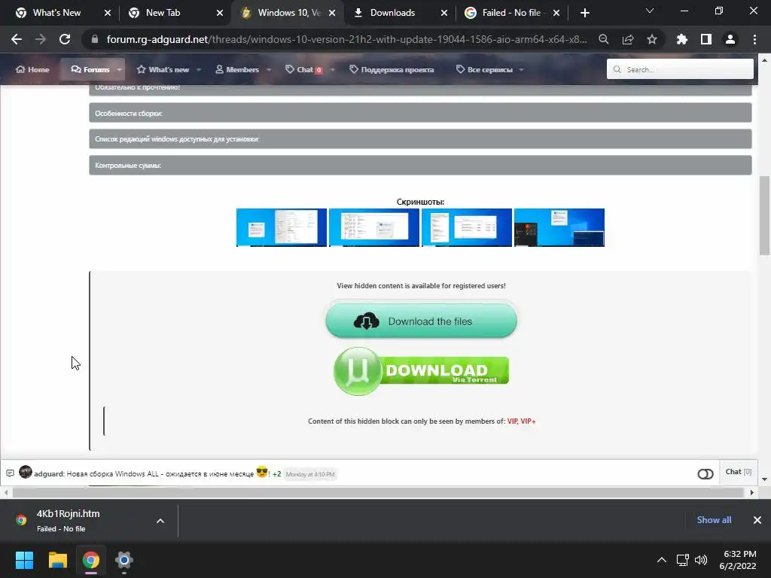Click the Download the files button
Viewport: 771px width, 578px height.
click(x=421, y=321)
